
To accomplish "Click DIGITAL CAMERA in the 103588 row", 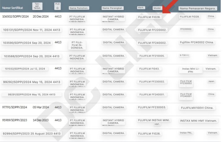I will point(114,56).
